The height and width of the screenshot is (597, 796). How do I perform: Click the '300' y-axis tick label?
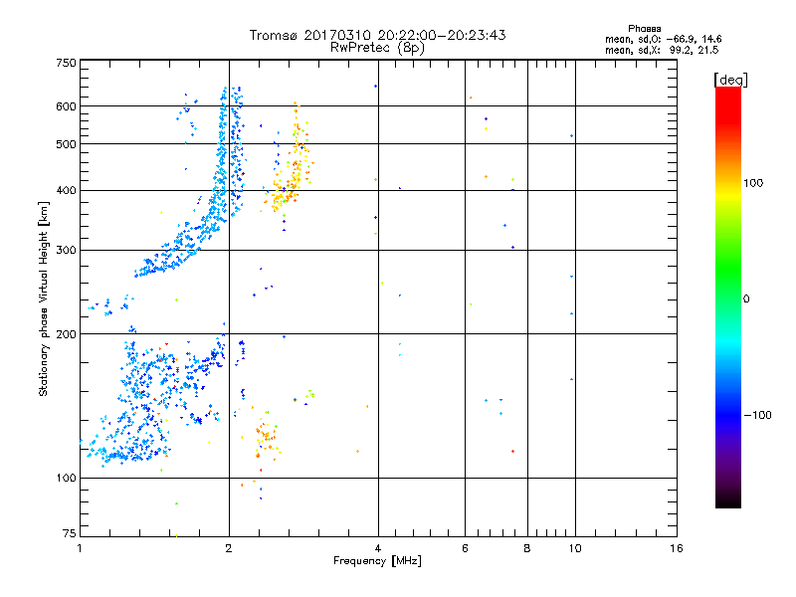66,250
